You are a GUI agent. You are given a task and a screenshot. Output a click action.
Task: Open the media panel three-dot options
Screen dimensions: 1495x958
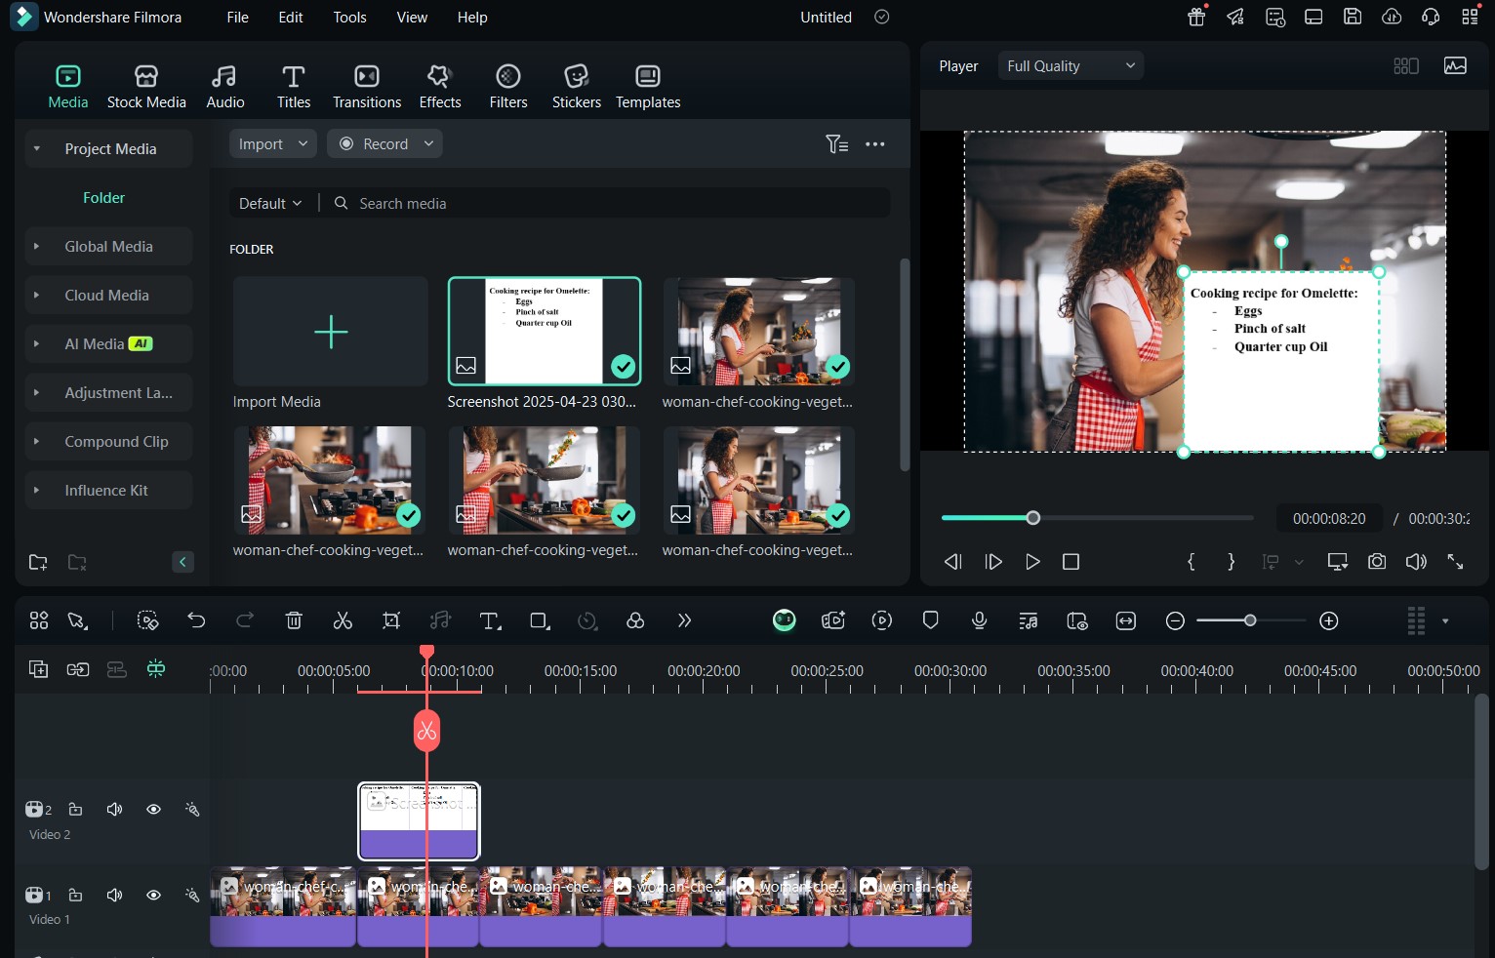[x=875, y=144]
